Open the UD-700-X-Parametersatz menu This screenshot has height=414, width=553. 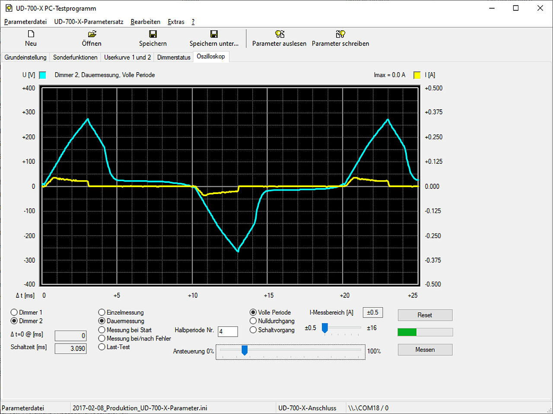(x=89, y=22)
